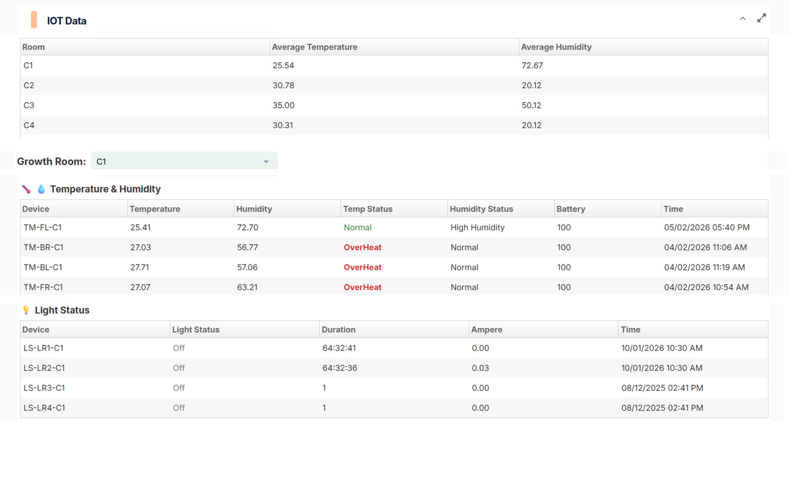790x484 pixels.
Task: Select room C1 row in IOT Data table
Action: (x=394, y=65)
